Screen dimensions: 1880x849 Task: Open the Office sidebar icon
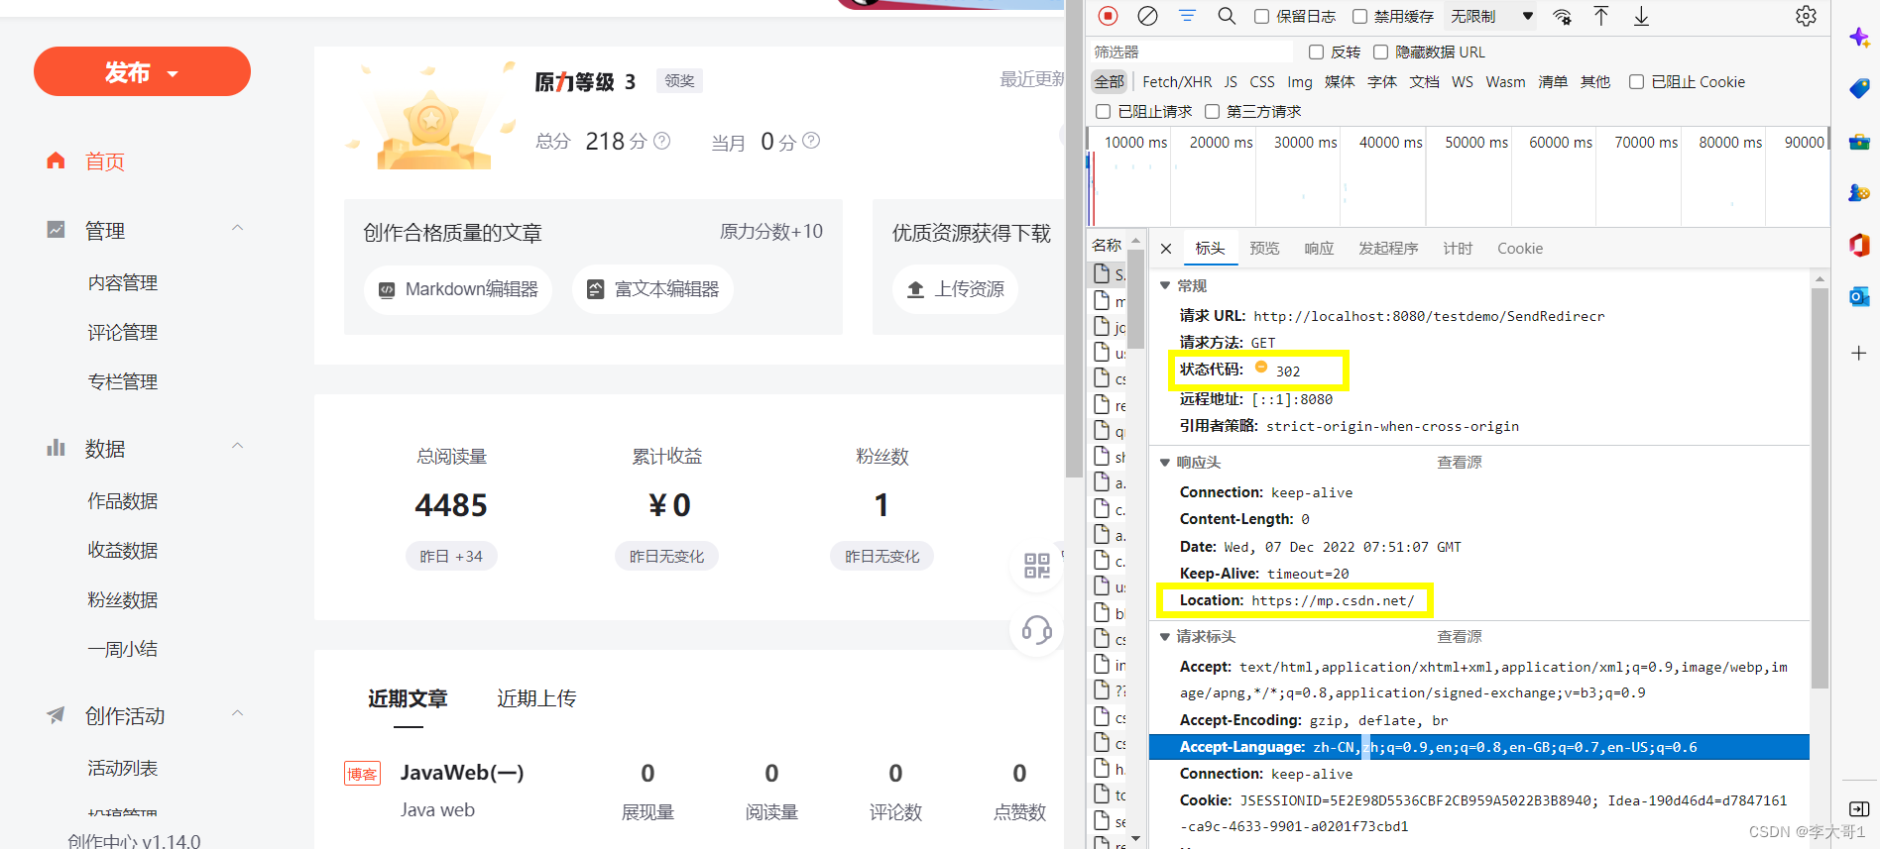click(1859, 245)
